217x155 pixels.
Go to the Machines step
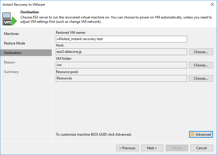click(12, 34)
